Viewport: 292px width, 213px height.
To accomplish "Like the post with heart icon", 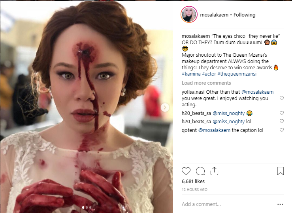I will (x=186, y=171).
